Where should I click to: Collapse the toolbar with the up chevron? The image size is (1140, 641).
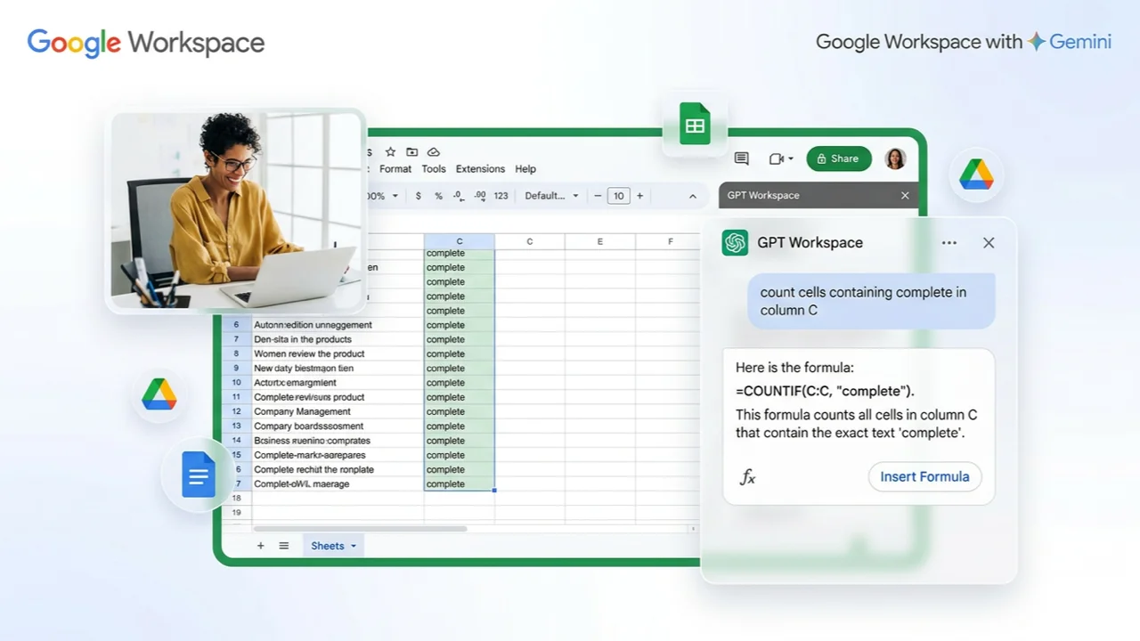click(693, 196)
